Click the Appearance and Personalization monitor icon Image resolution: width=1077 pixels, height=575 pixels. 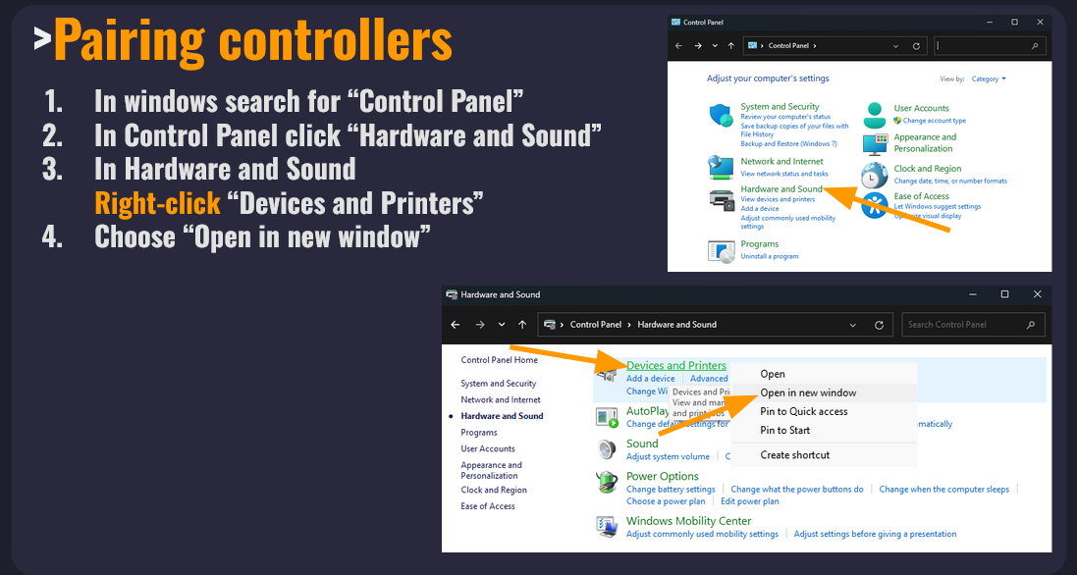coord(875,144)
